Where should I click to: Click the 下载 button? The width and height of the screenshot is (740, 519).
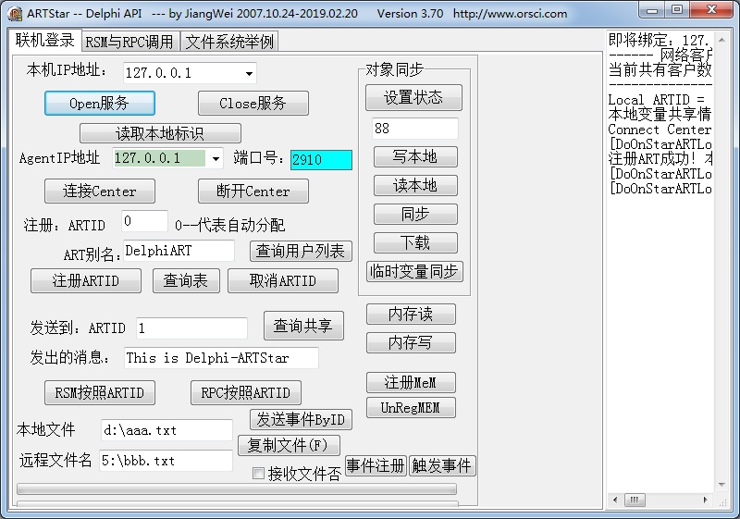pos(415,243)
